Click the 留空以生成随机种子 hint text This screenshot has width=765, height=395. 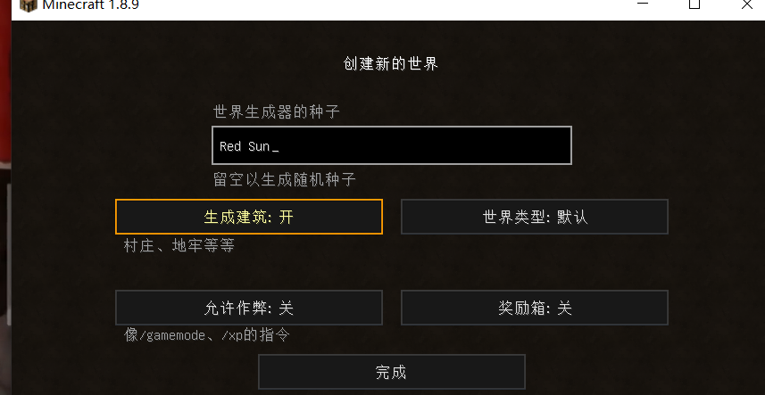pyautogui.click(x=285, y=179)
